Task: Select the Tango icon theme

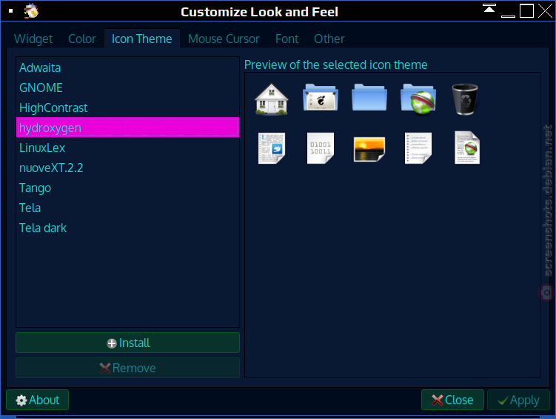Action: pyautogui.click(x=127, y=188)
